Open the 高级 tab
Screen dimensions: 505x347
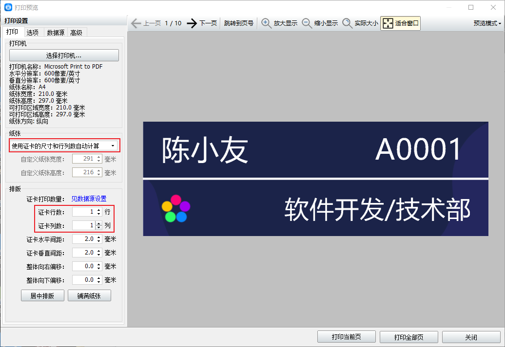click(x=76, y=33)
